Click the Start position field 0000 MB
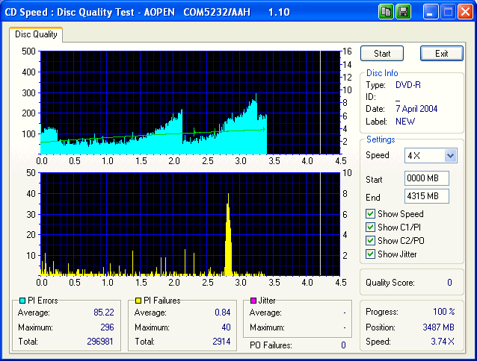Screen dimensions: 477x361 426,178
